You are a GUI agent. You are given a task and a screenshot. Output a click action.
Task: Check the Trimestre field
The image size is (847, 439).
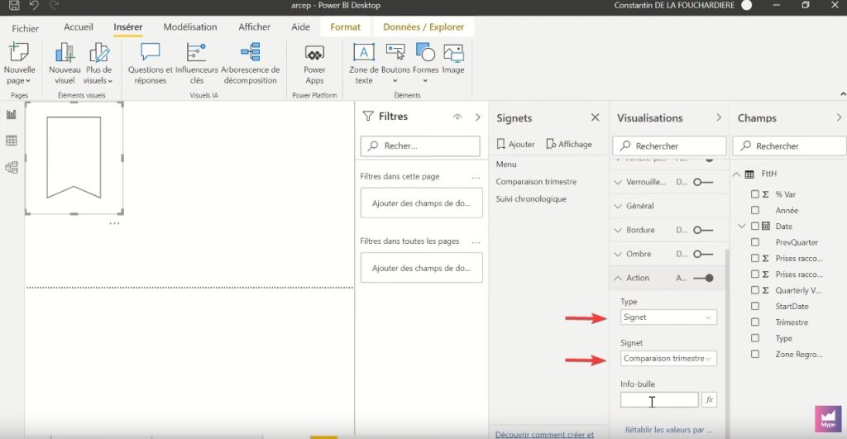click(x=755, y=322)
